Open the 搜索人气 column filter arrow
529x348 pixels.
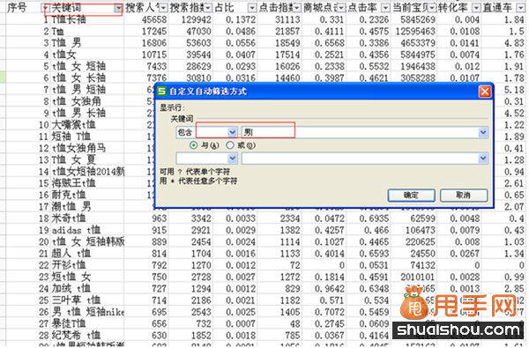(x=163, y=8)
